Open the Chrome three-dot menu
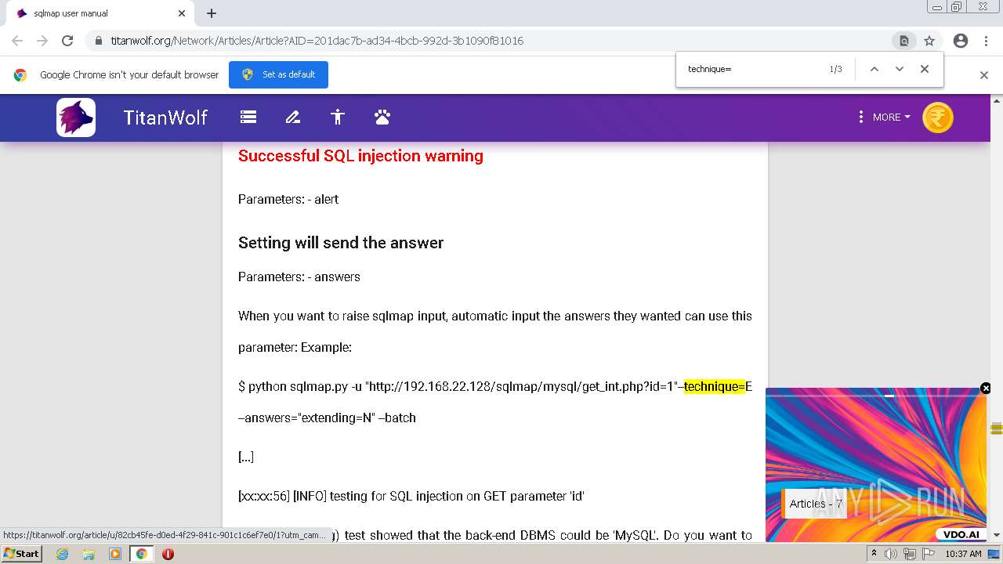Viewport: 1003px width, 564px height. (985, 41)
